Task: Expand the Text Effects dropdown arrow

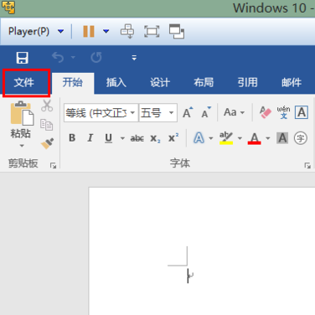Action: point(211,138)
